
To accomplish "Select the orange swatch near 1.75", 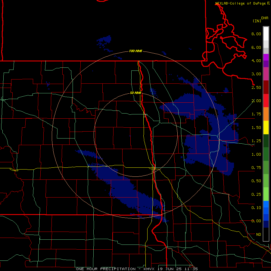I will [x=266, y=114].
